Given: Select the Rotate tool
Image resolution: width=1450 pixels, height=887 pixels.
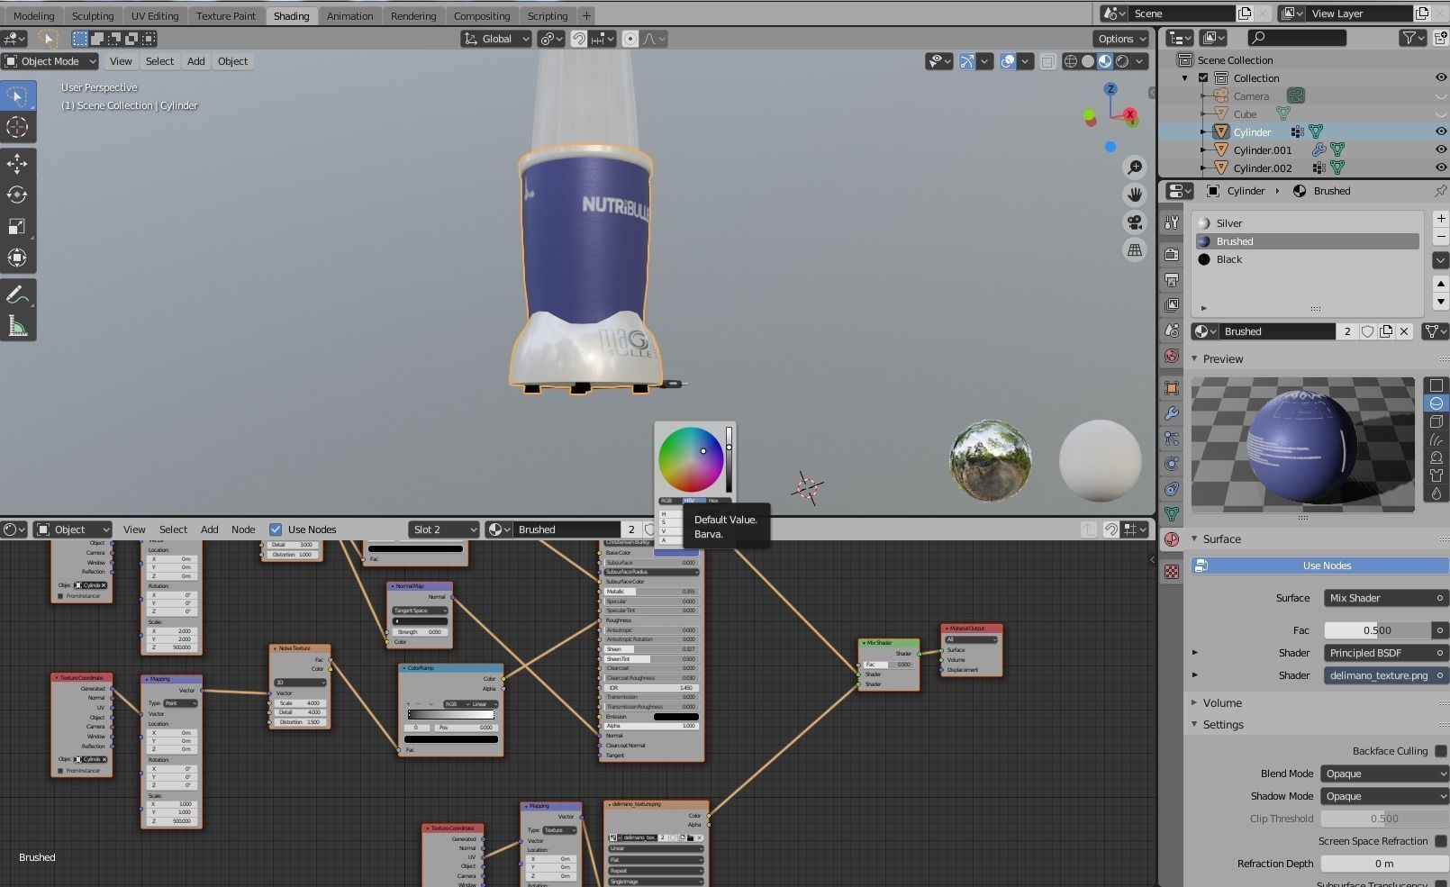Looking at the screenshot, I should 17,195.
